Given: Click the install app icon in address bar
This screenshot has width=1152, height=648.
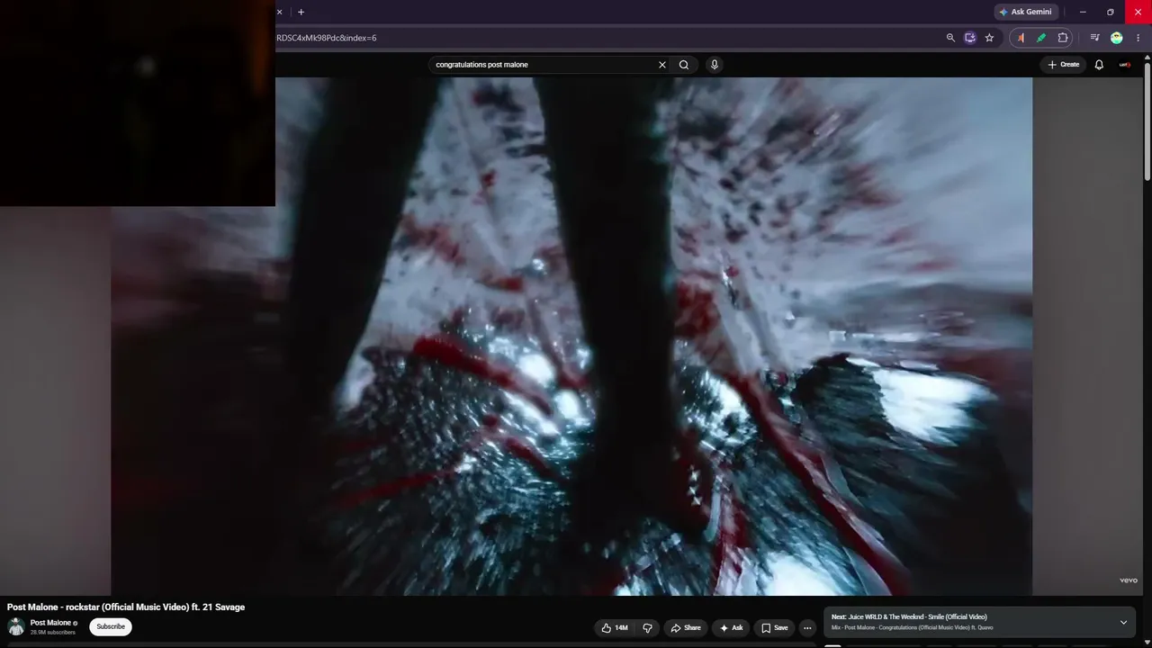Looking at the screenshot, I should click(x=969, y=38).
